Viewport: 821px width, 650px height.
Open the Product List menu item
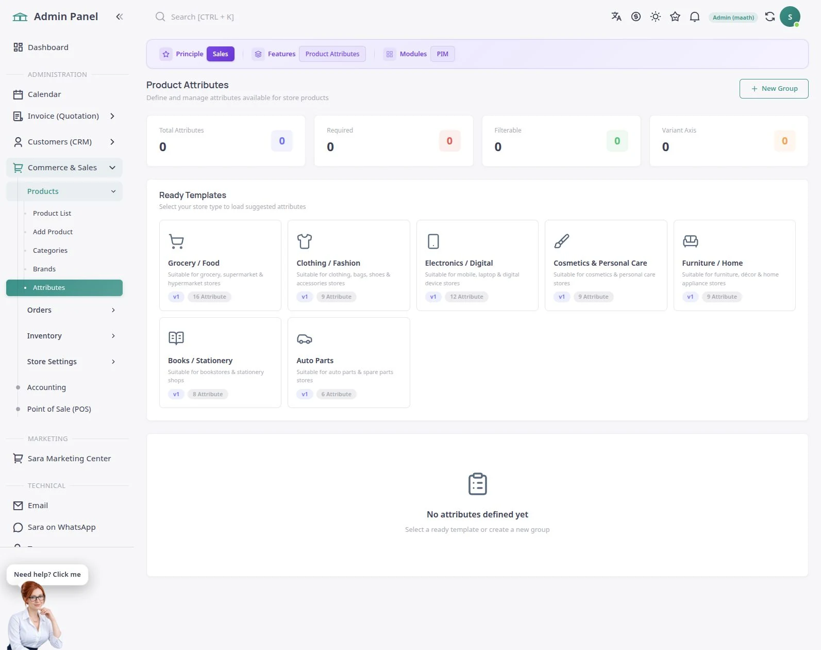[52, 213]
